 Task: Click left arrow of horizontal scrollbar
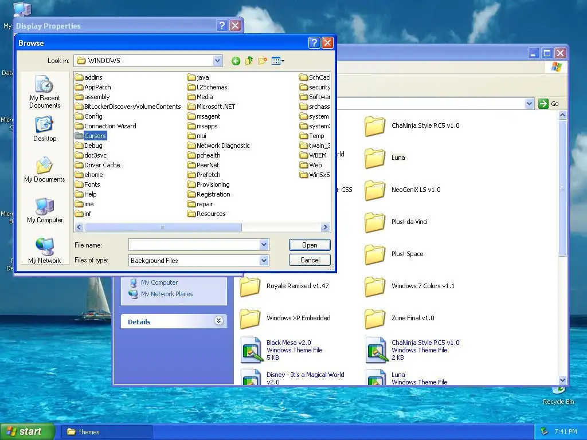[x=79, y=227]
